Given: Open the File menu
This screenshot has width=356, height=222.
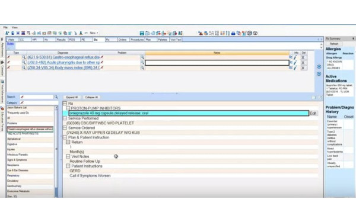Looking at the screenshot, I should coord(5,27).
